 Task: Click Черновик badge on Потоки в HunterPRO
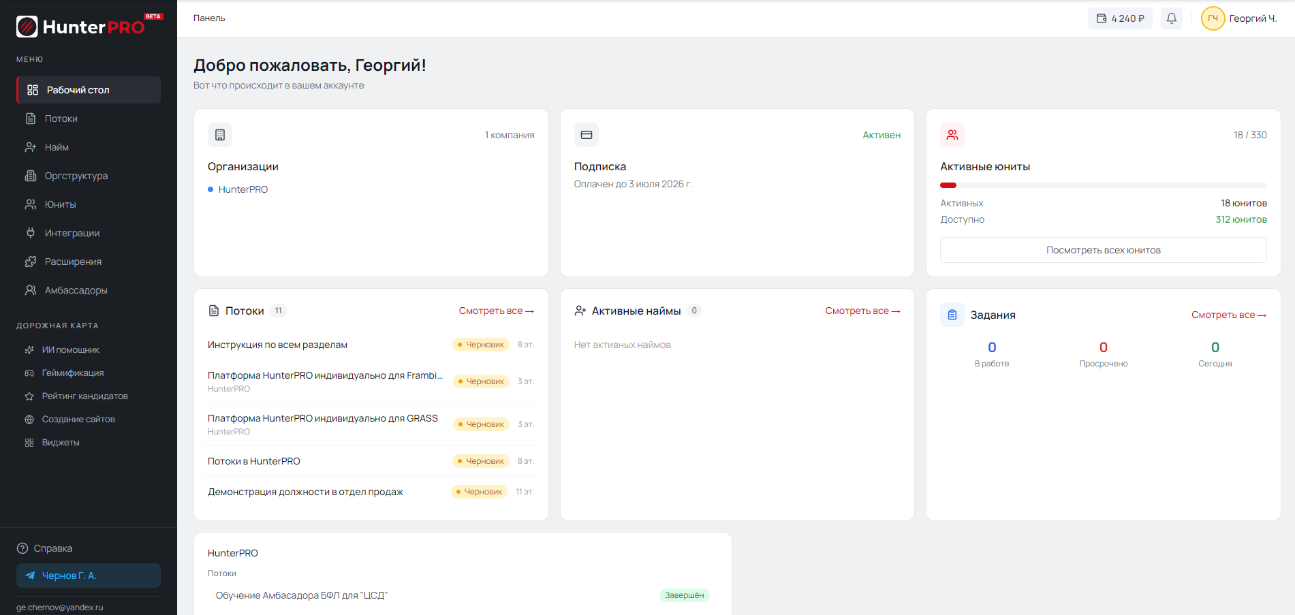(481, 461)
